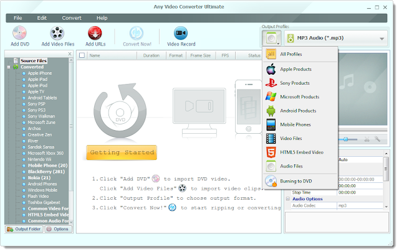Select Archos in the tree
This screenshot has width=399, height=252.
click(x=34, y=129)
